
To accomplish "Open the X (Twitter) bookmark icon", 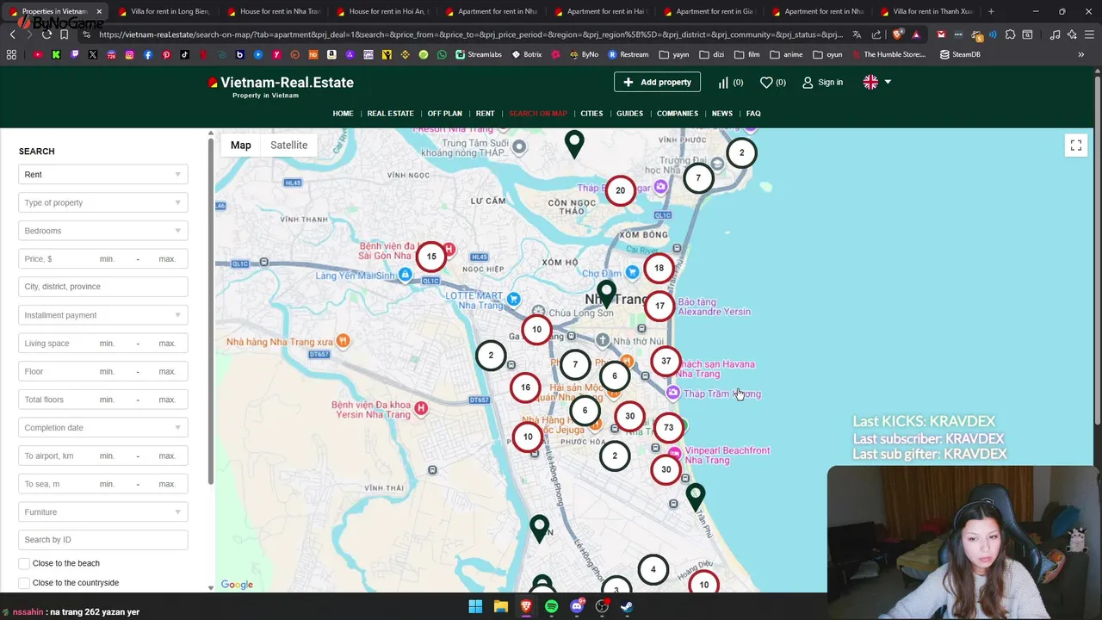I will (93, 54).
